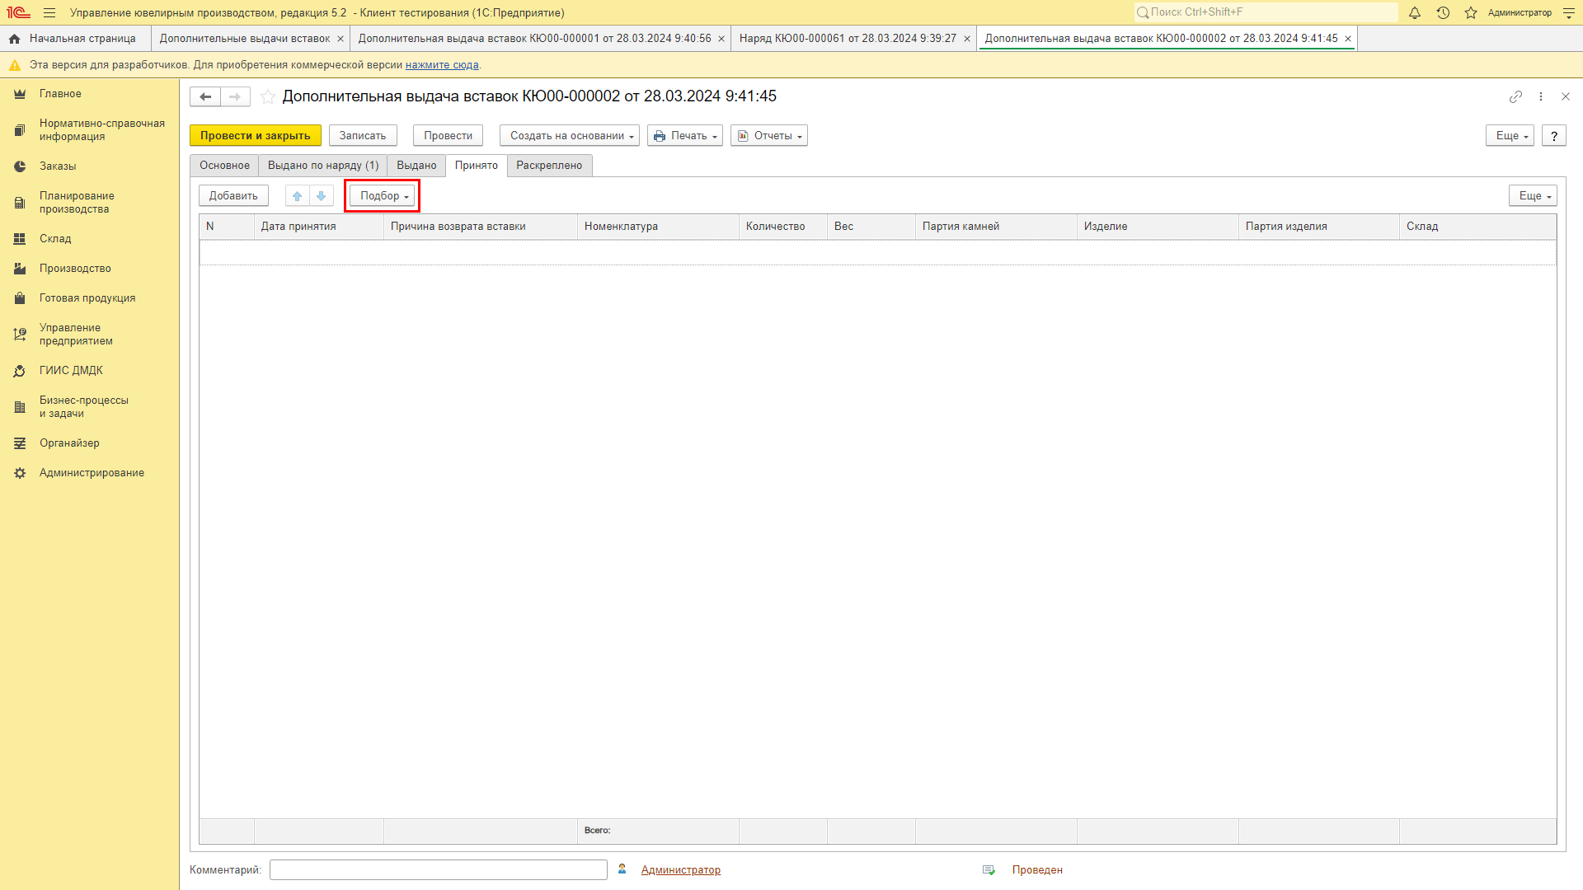The image size is (1583, 890).
Task: Click the Склад grid icon
Action: (x=20, y=239)
